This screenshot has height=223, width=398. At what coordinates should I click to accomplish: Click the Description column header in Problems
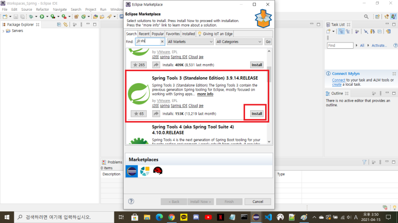(111, 174)
